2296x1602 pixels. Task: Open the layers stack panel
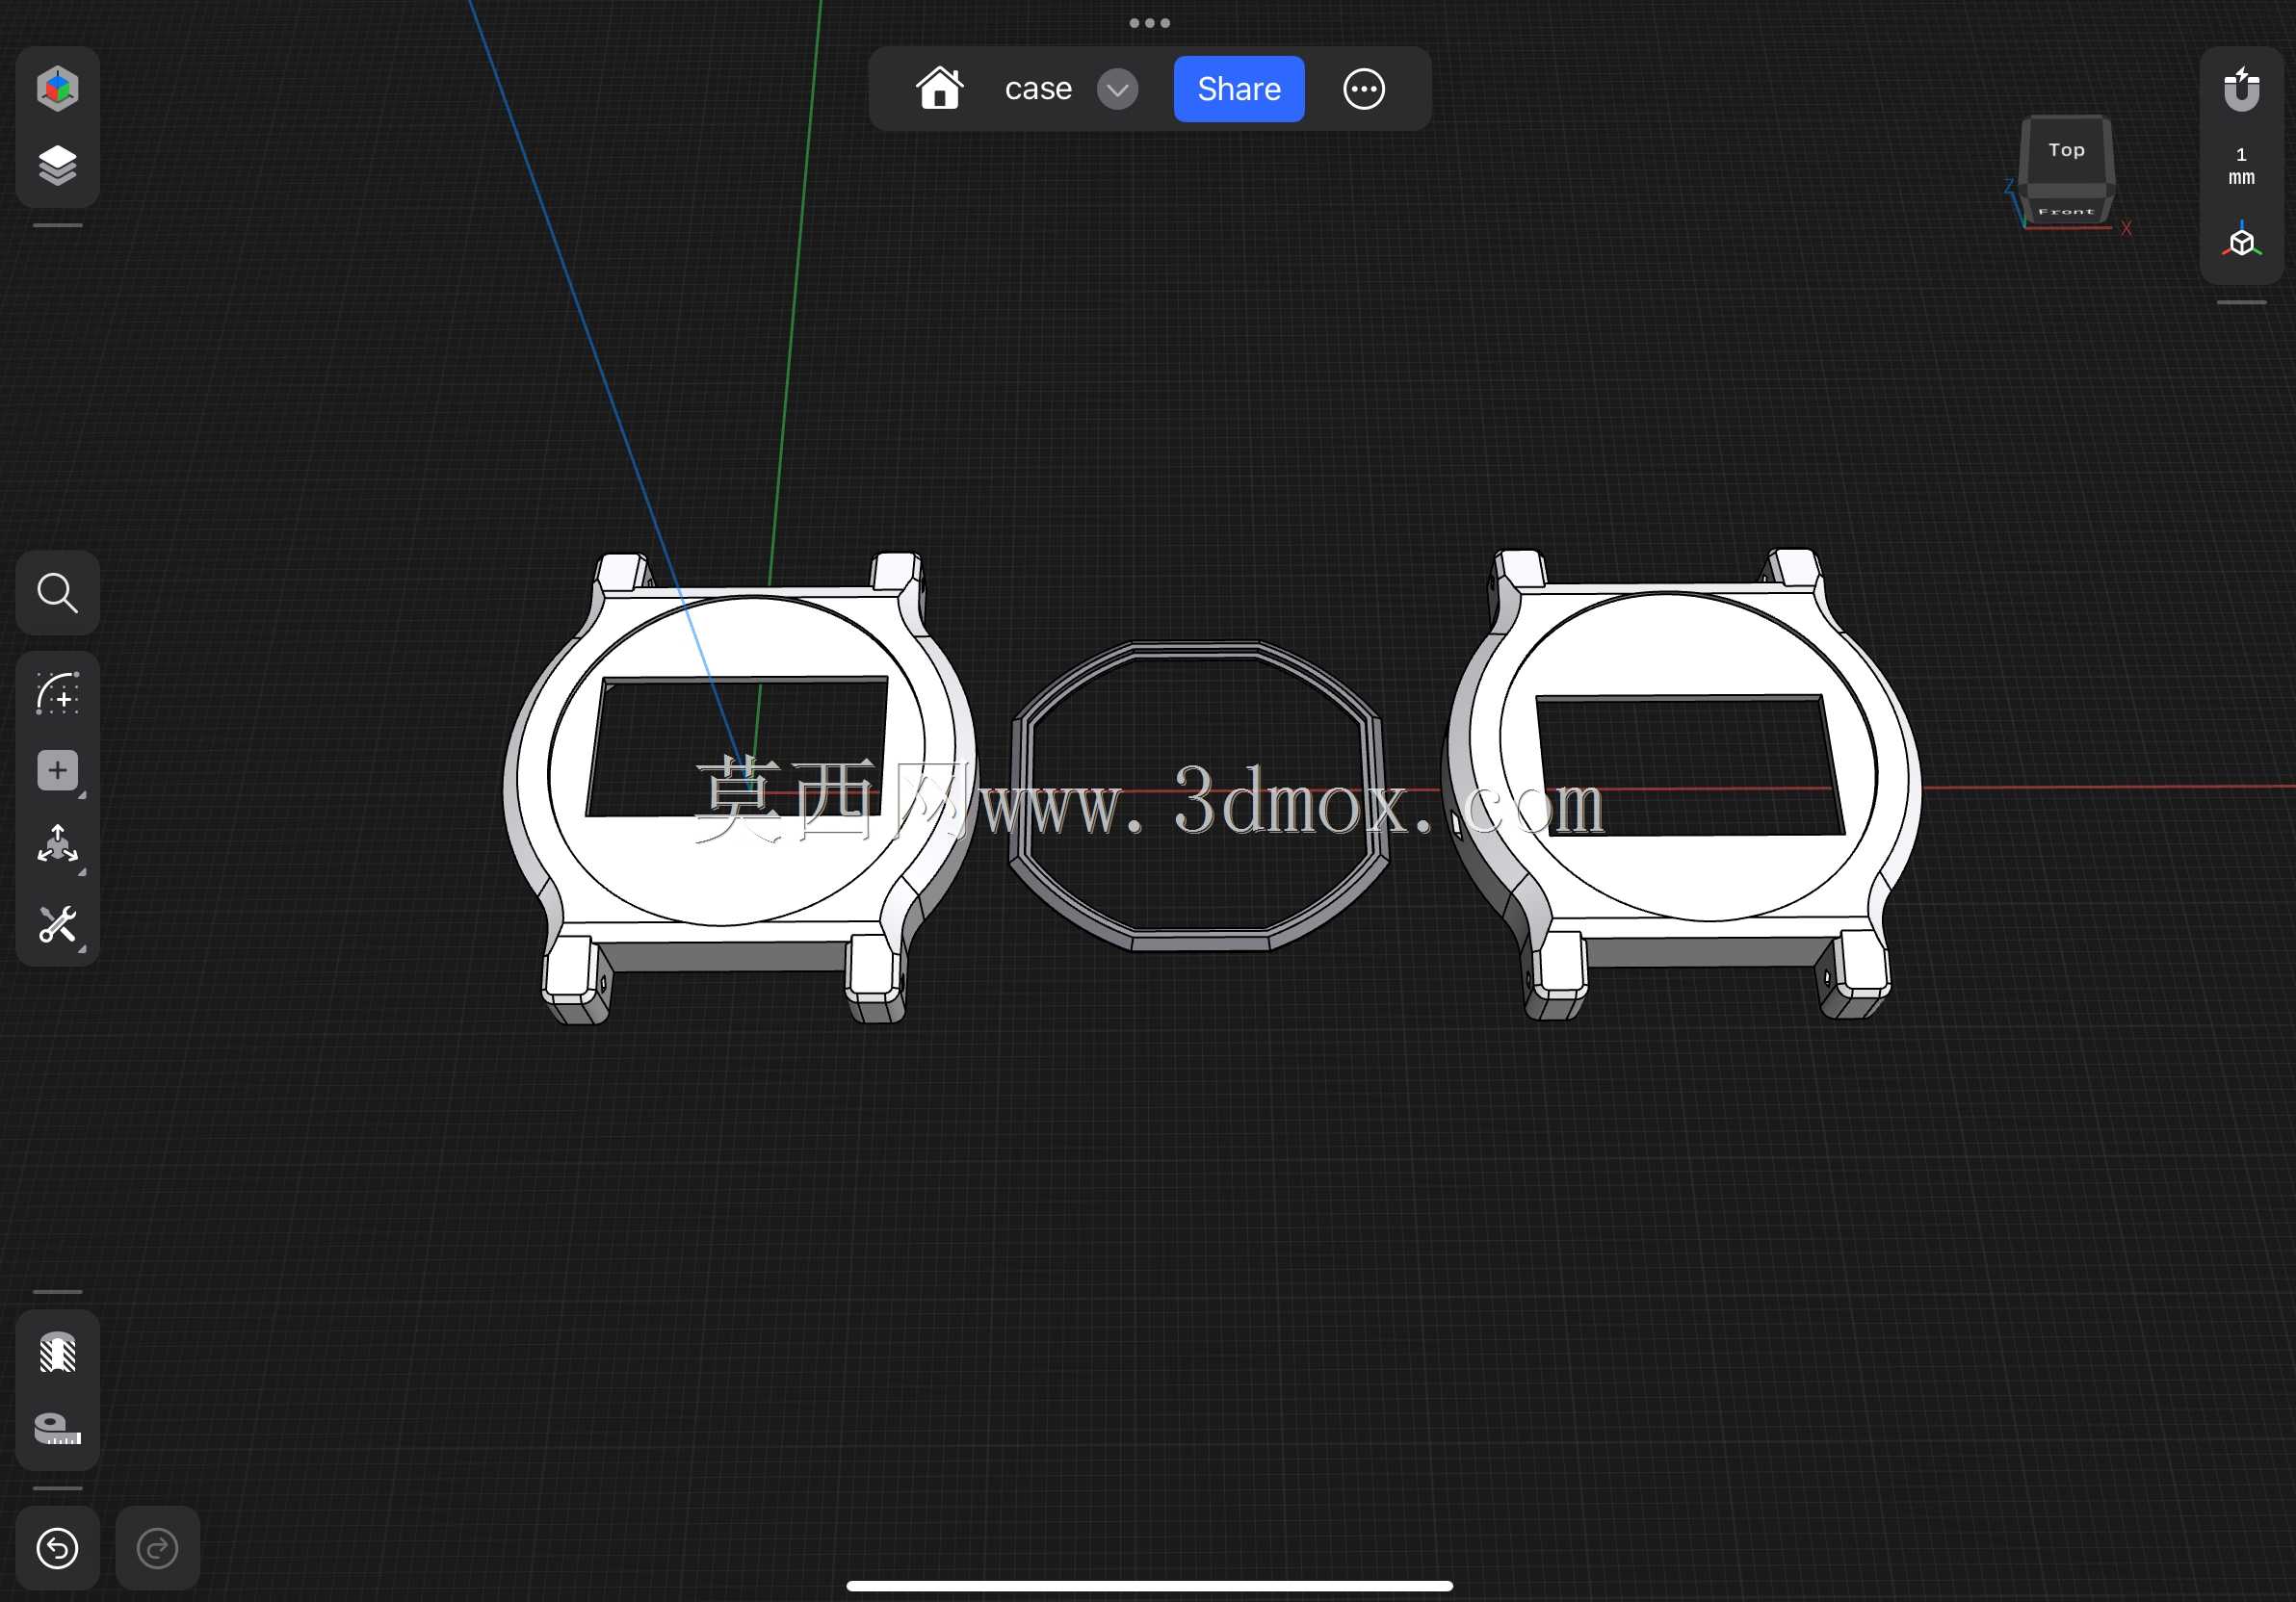(57, 165)
